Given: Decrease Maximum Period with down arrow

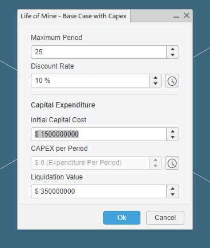Looking at the screenshot, I should [x=172, y=55].
